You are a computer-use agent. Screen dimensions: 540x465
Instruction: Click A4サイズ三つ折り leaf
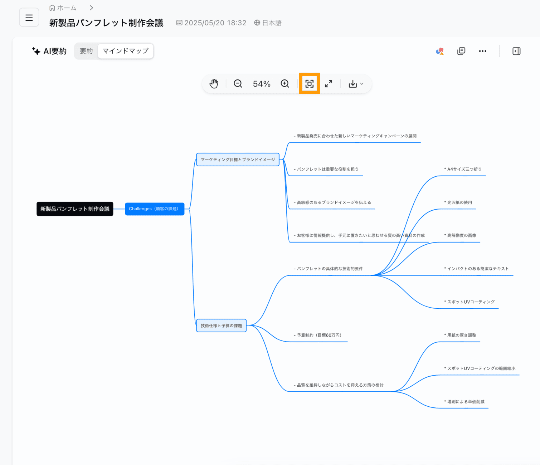click(463, 169)
